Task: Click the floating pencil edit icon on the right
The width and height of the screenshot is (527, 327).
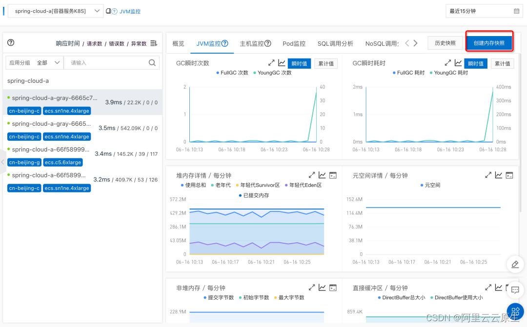Action: (x=515, y=264)
